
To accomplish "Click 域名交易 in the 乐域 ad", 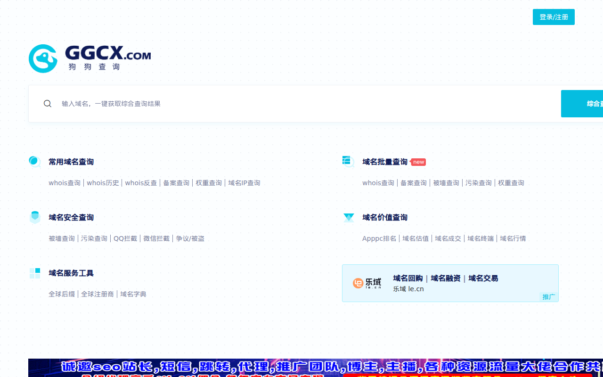I will point(483,278).
